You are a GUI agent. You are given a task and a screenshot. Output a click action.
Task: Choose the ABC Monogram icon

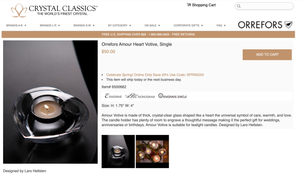pyautogui.click(x=140, y=96)
